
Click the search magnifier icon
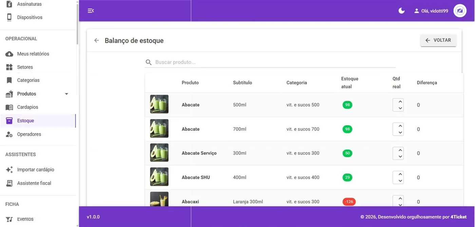[x=148, y=62]
